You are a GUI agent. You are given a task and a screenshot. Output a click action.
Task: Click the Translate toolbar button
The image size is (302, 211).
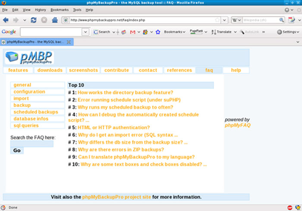click(221, 32)
